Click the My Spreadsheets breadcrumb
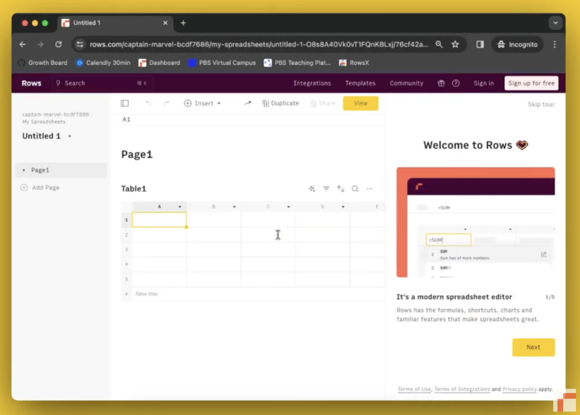This screenshot has height=415, width=580. [x=44, y=122]
